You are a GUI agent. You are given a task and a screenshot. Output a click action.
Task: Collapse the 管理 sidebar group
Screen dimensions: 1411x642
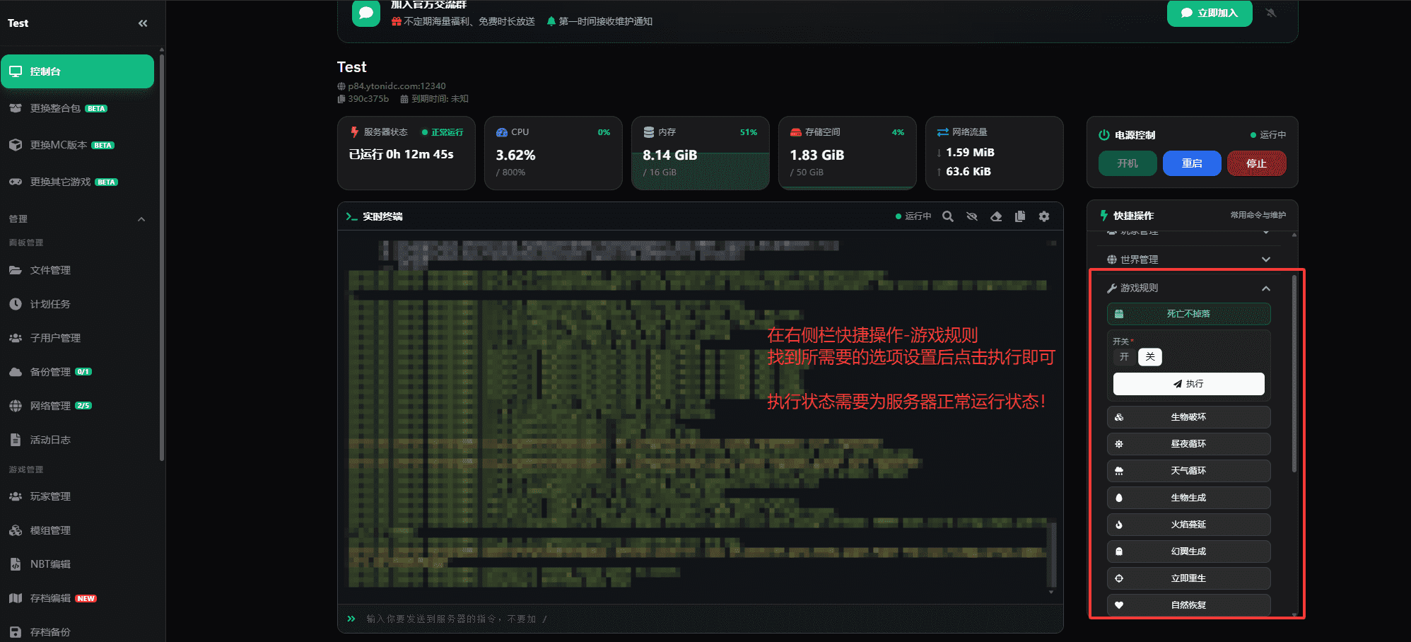coord(77,219)
